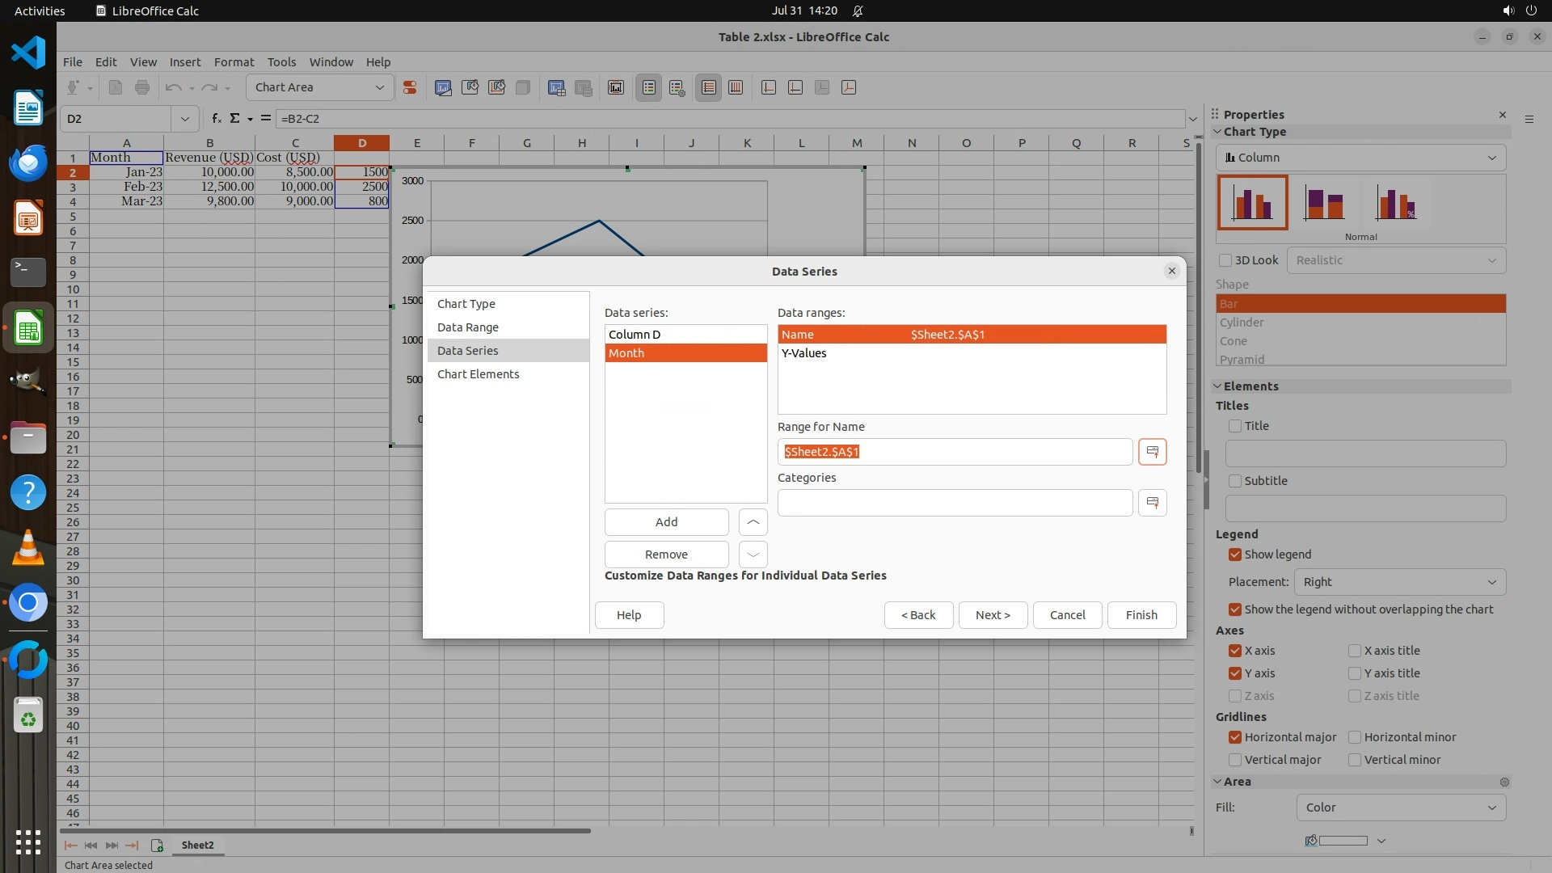
Task: Click the move series down arrow button
Action: (753, 555)
